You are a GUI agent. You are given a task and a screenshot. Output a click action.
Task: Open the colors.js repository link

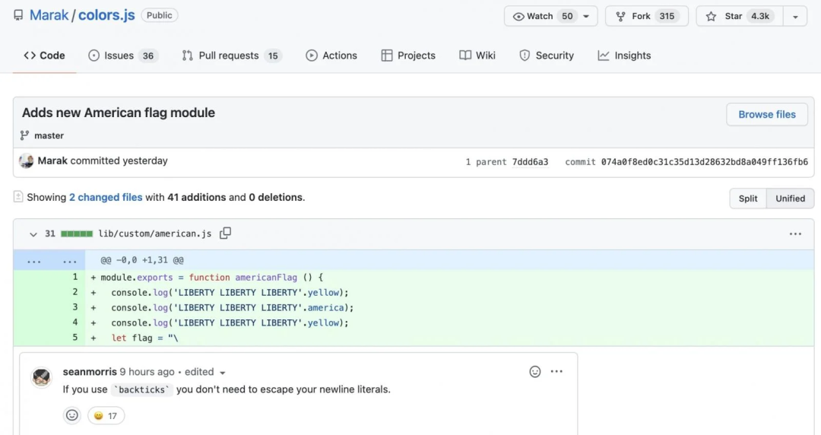coord(106,15)
